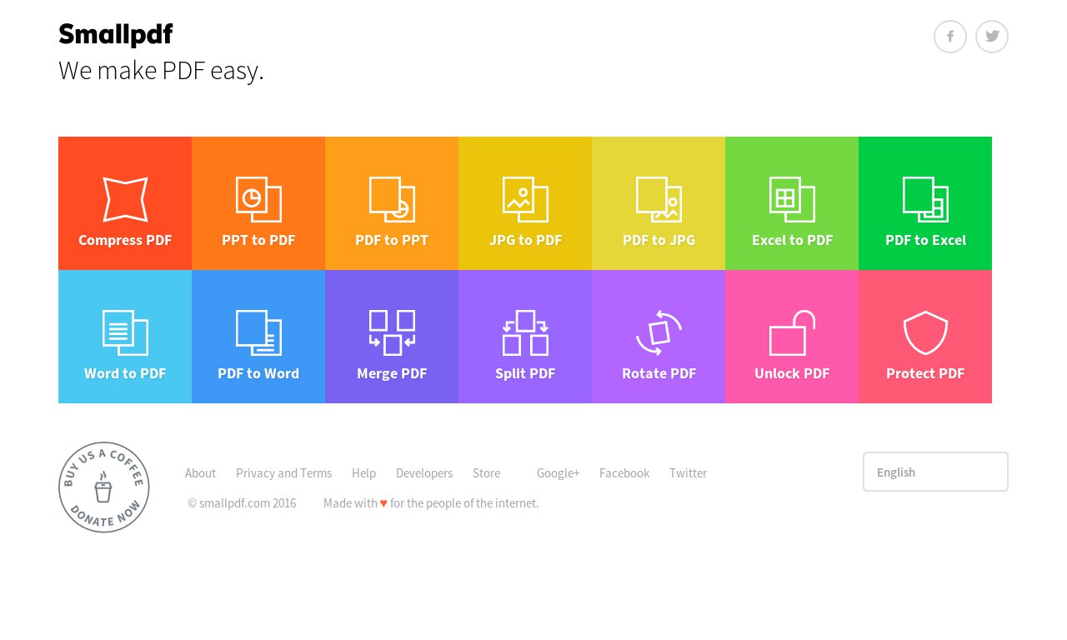This screenshot has height=640, width=1067.
Task: Open the Developers footer link
Action: (424, 473)
